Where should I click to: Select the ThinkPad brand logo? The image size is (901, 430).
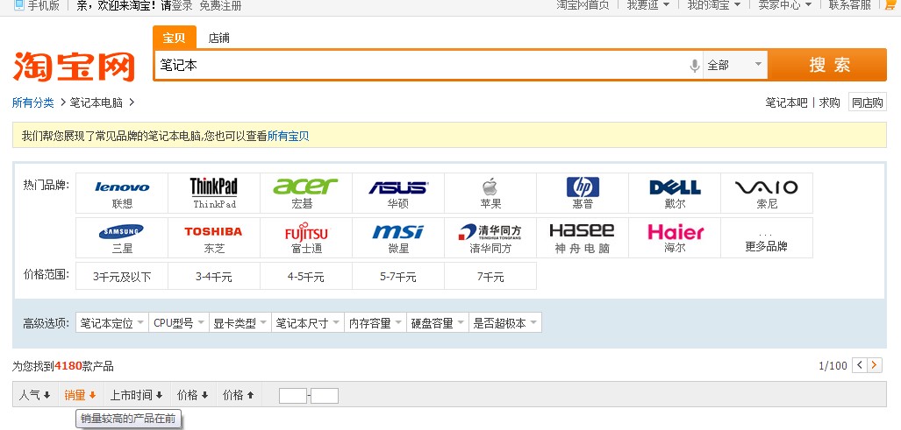(x=214, y=187)
